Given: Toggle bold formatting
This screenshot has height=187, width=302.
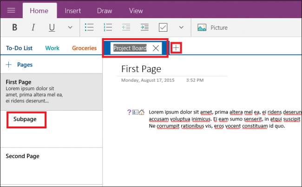Looking at the screenshot, I should click(14, 27).
